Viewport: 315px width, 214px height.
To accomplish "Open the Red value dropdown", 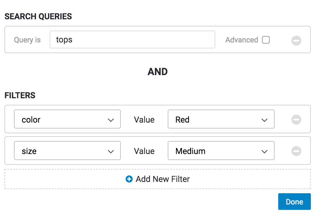I will click(x=221, y=119).
